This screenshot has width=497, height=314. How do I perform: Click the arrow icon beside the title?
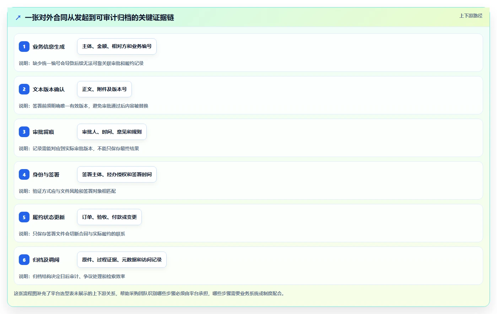18,17
